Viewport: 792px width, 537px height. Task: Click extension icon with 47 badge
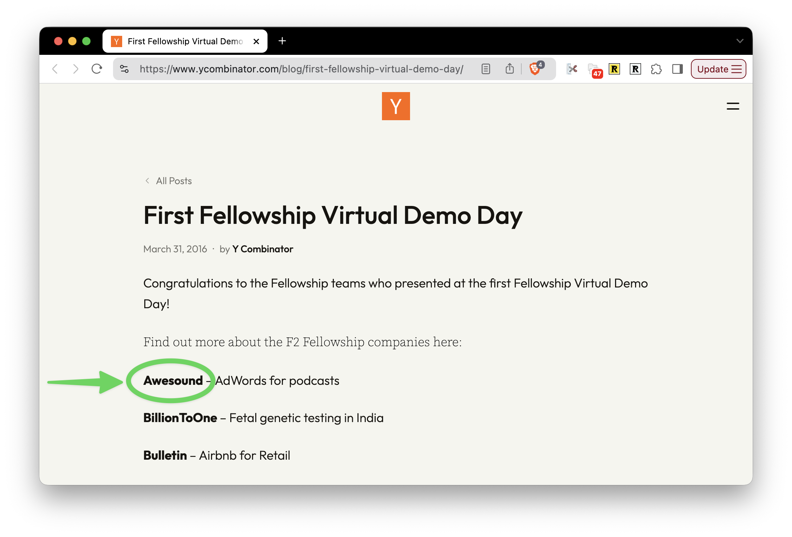[594, 70]
